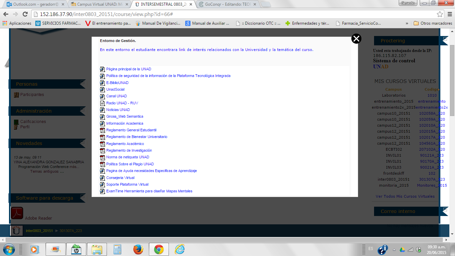Open the Temas antiguos link

[x=47, y=171]
